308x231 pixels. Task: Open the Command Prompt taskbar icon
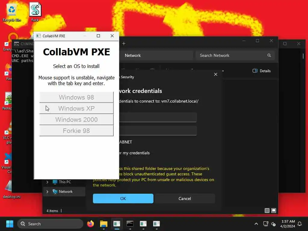click(130, 224)
